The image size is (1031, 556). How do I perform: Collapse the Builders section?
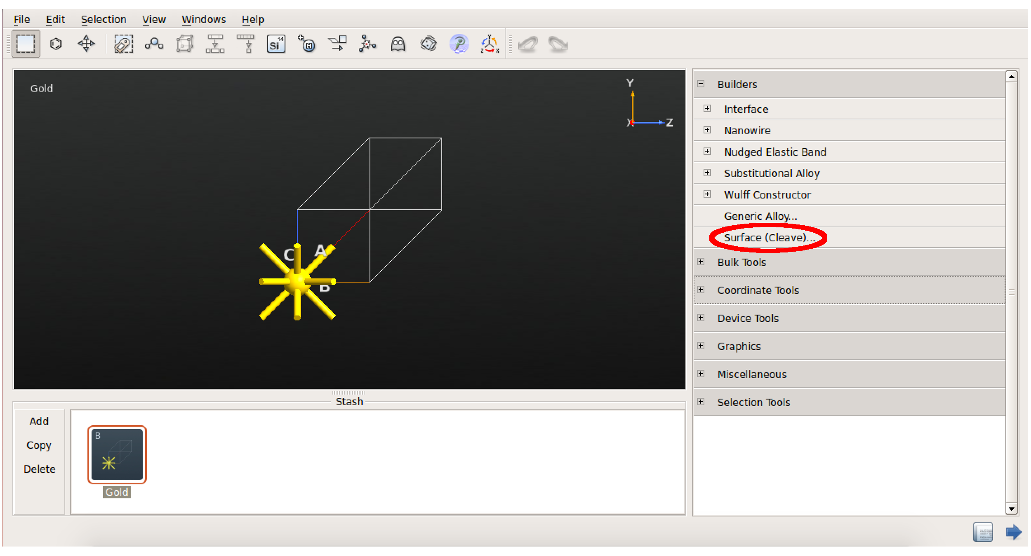701,84
